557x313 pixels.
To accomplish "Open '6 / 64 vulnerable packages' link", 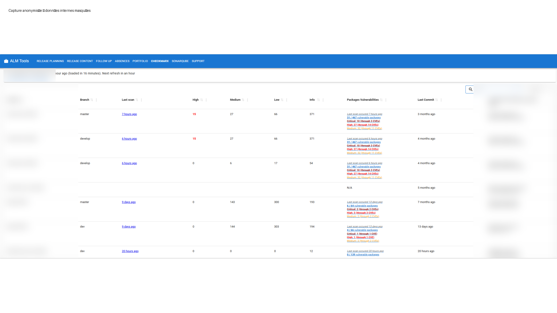I will coord(362,206).
